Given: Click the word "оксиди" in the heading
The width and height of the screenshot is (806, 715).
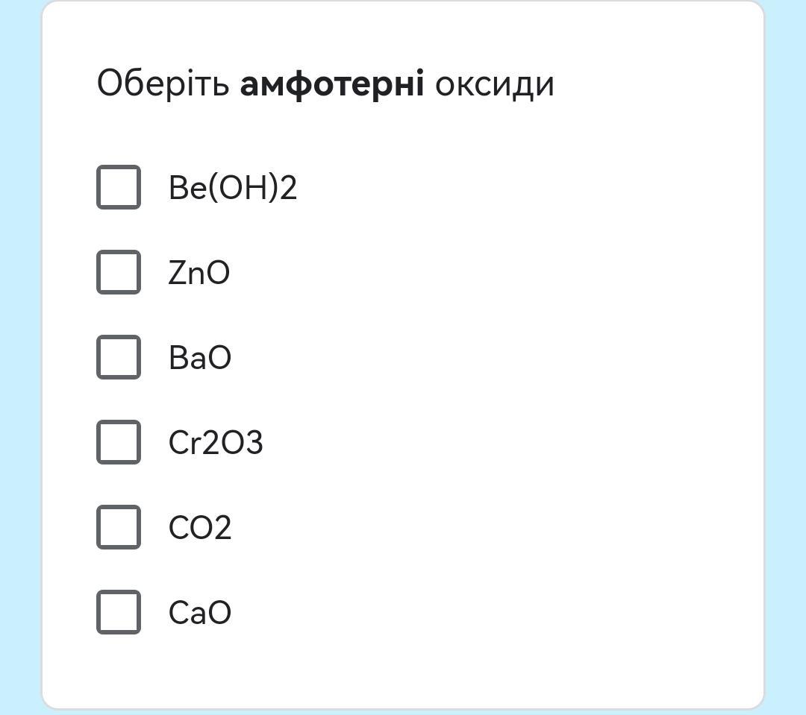Looking at the screenshot, I should tap(494, 84).
